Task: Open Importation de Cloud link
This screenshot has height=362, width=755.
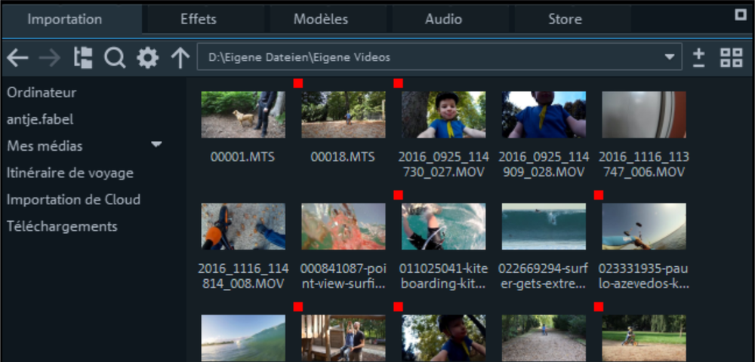Action: (x=73, y=200)
